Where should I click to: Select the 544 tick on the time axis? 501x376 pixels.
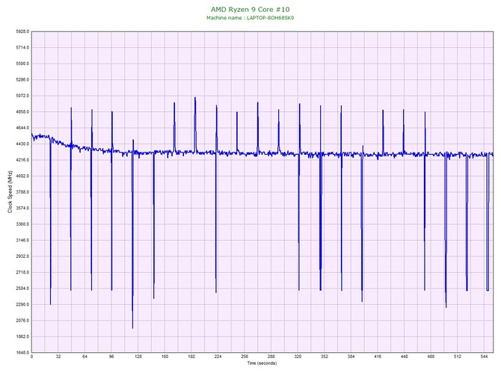pos(484,357)
